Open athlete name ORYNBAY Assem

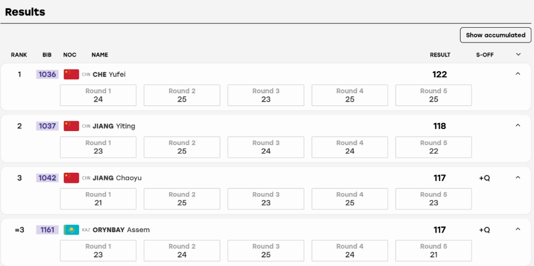121,230
